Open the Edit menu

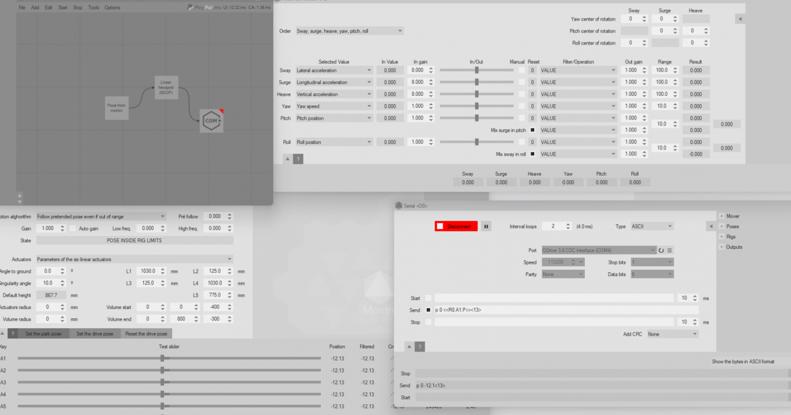click(x=48, y=7)
